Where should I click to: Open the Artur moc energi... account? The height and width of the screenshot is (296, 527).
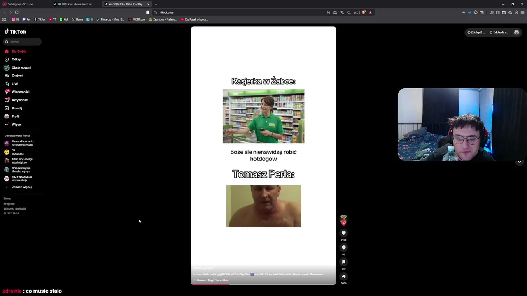(x=19, y=161)
